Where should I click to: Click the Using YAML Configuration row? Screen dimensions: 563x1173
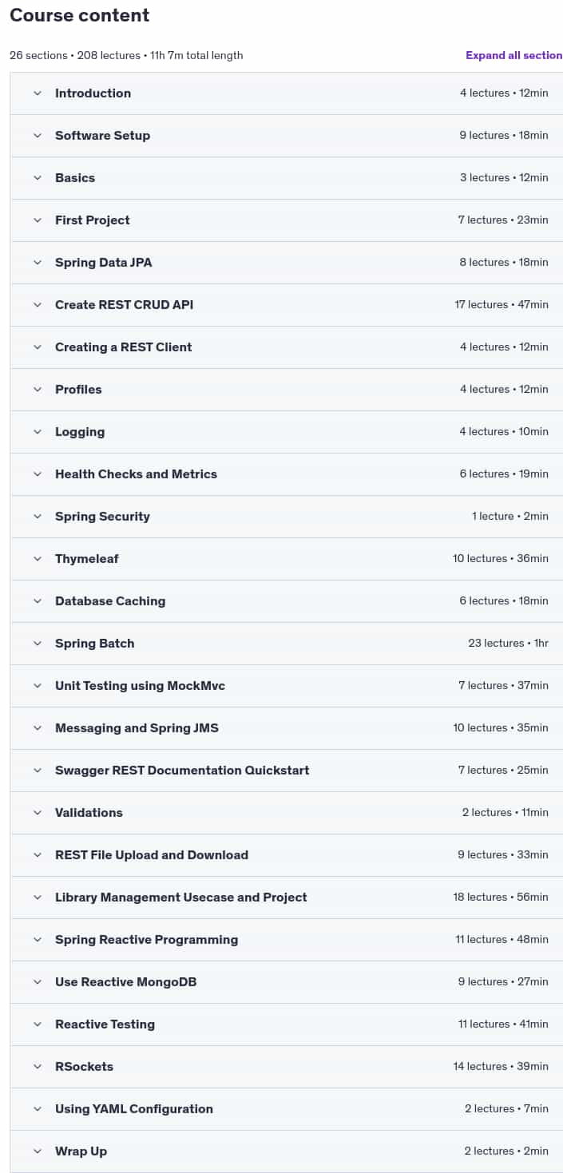[x=287, y=1109]
